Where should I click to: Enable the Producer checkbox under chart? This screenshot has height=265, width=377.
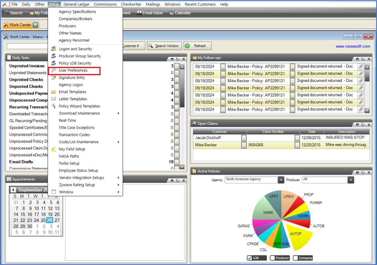(273, 258)
